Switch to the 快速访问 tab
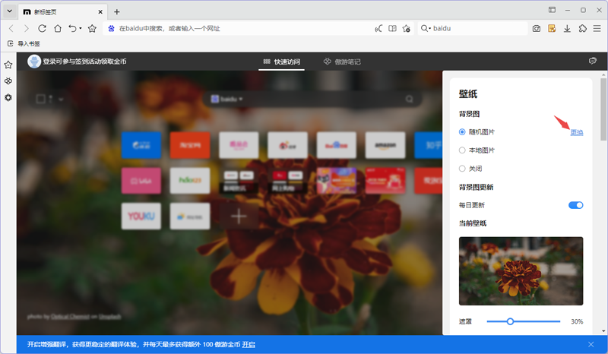The image size is (608, 354). coord(282,62)
